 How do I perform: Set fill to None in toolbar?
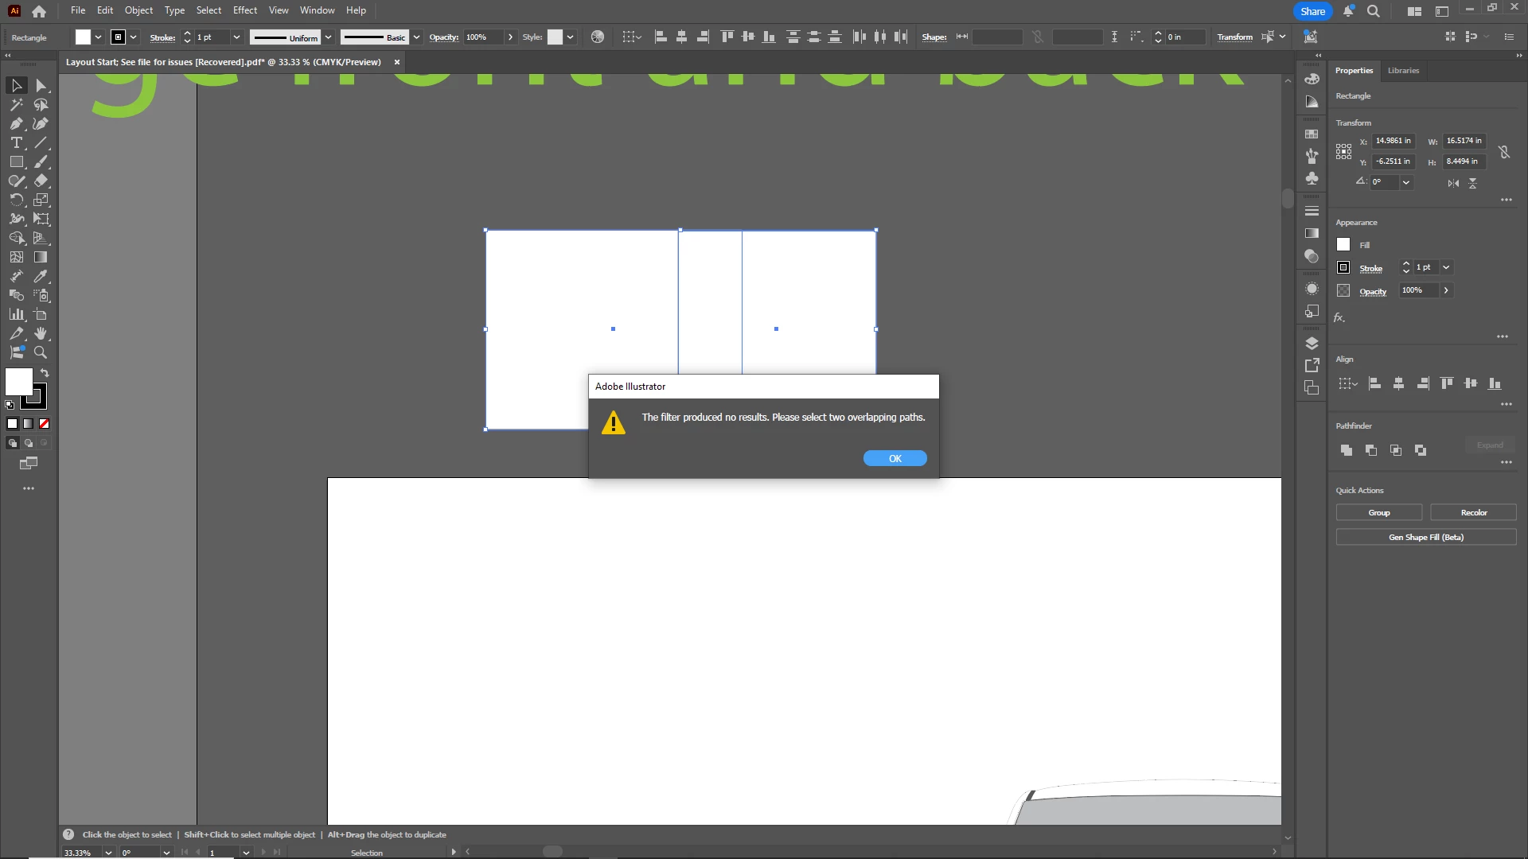(x=45, y=424)
